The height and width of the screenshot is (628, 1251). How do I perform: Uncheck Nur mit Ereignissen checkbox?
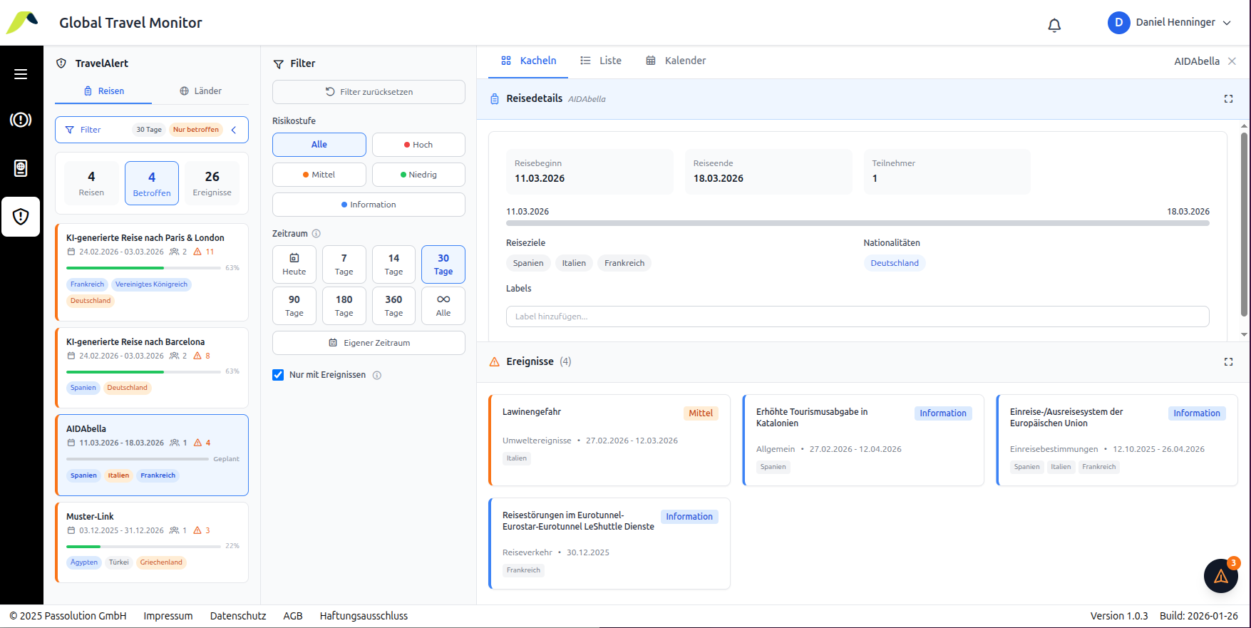coord(278,375)
